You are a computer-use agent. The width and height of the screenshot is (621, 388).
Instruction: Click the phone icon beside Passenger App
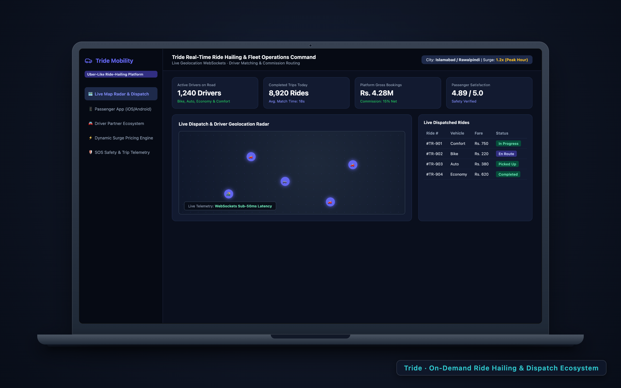pos(91,109)
